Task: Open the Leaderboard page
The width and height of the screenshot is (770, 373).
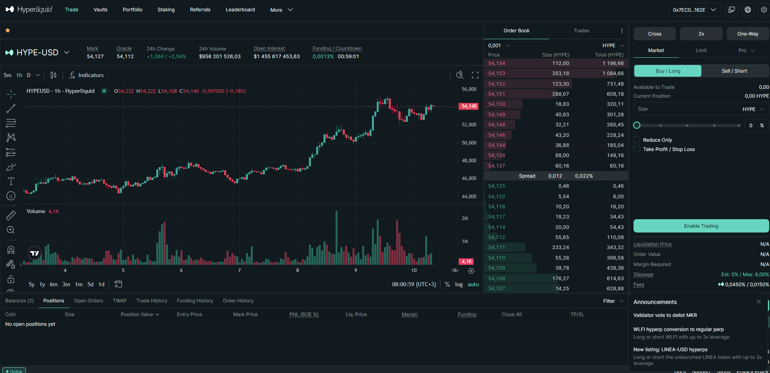Action: (240, 10)
